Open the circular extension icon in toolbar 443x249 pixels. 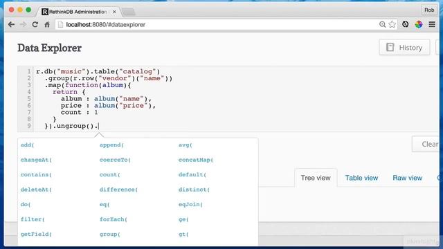click(x=406, y=25)
